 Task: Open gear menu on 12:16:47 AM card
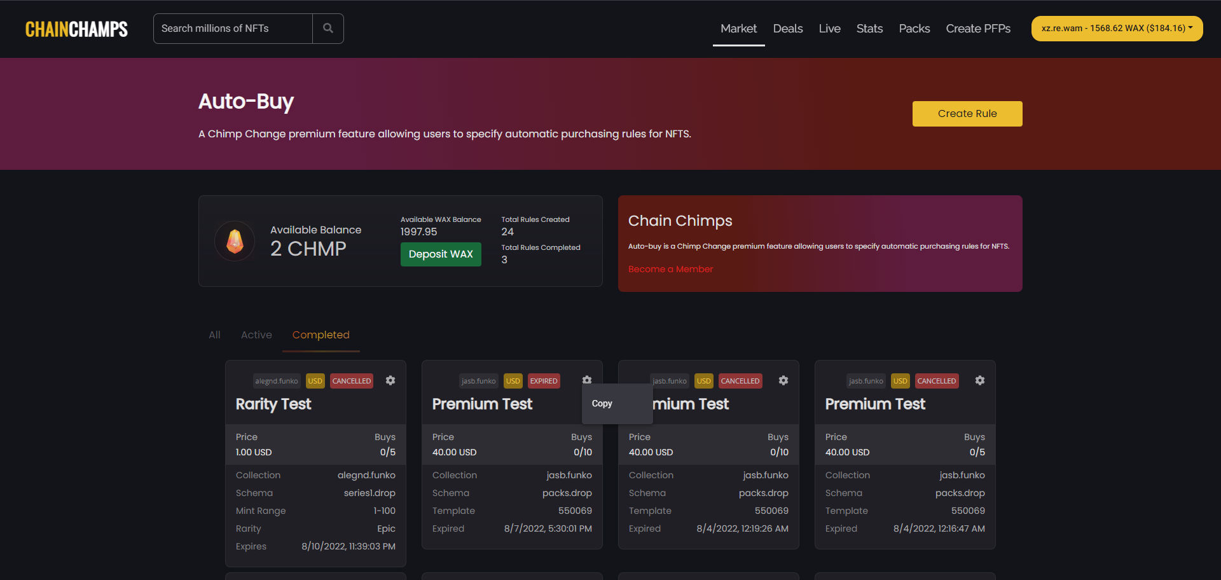[980, 380]
